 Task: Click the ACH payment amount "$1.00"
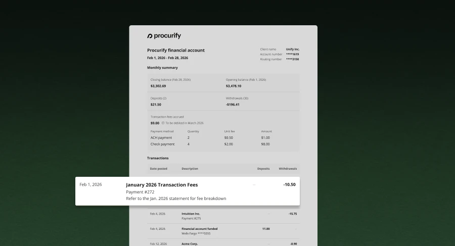point(265,138)
